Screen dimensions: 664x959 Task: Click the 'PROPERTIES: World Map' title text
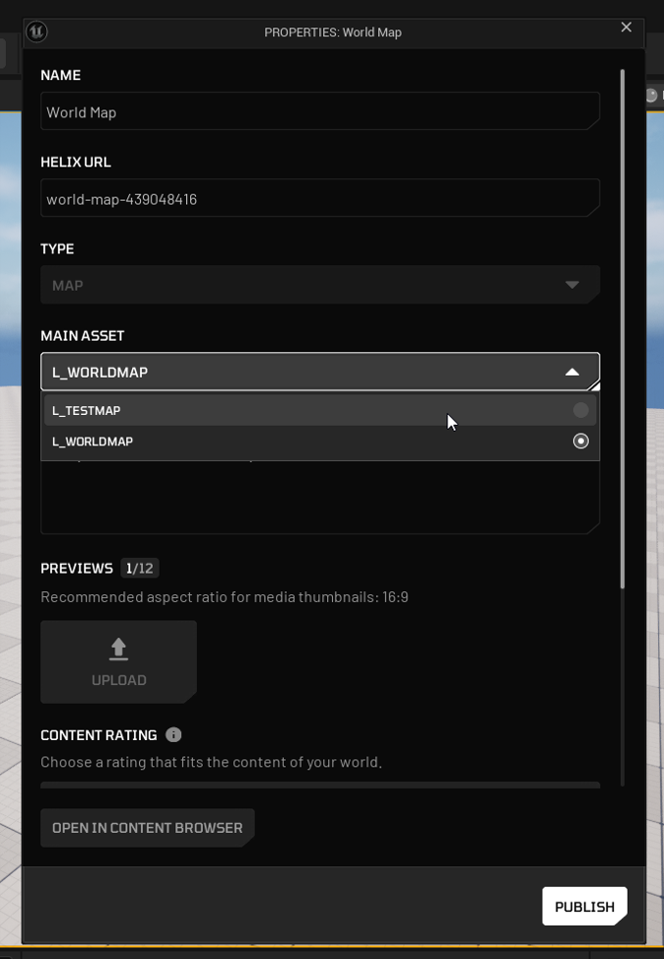click(333, 33)
